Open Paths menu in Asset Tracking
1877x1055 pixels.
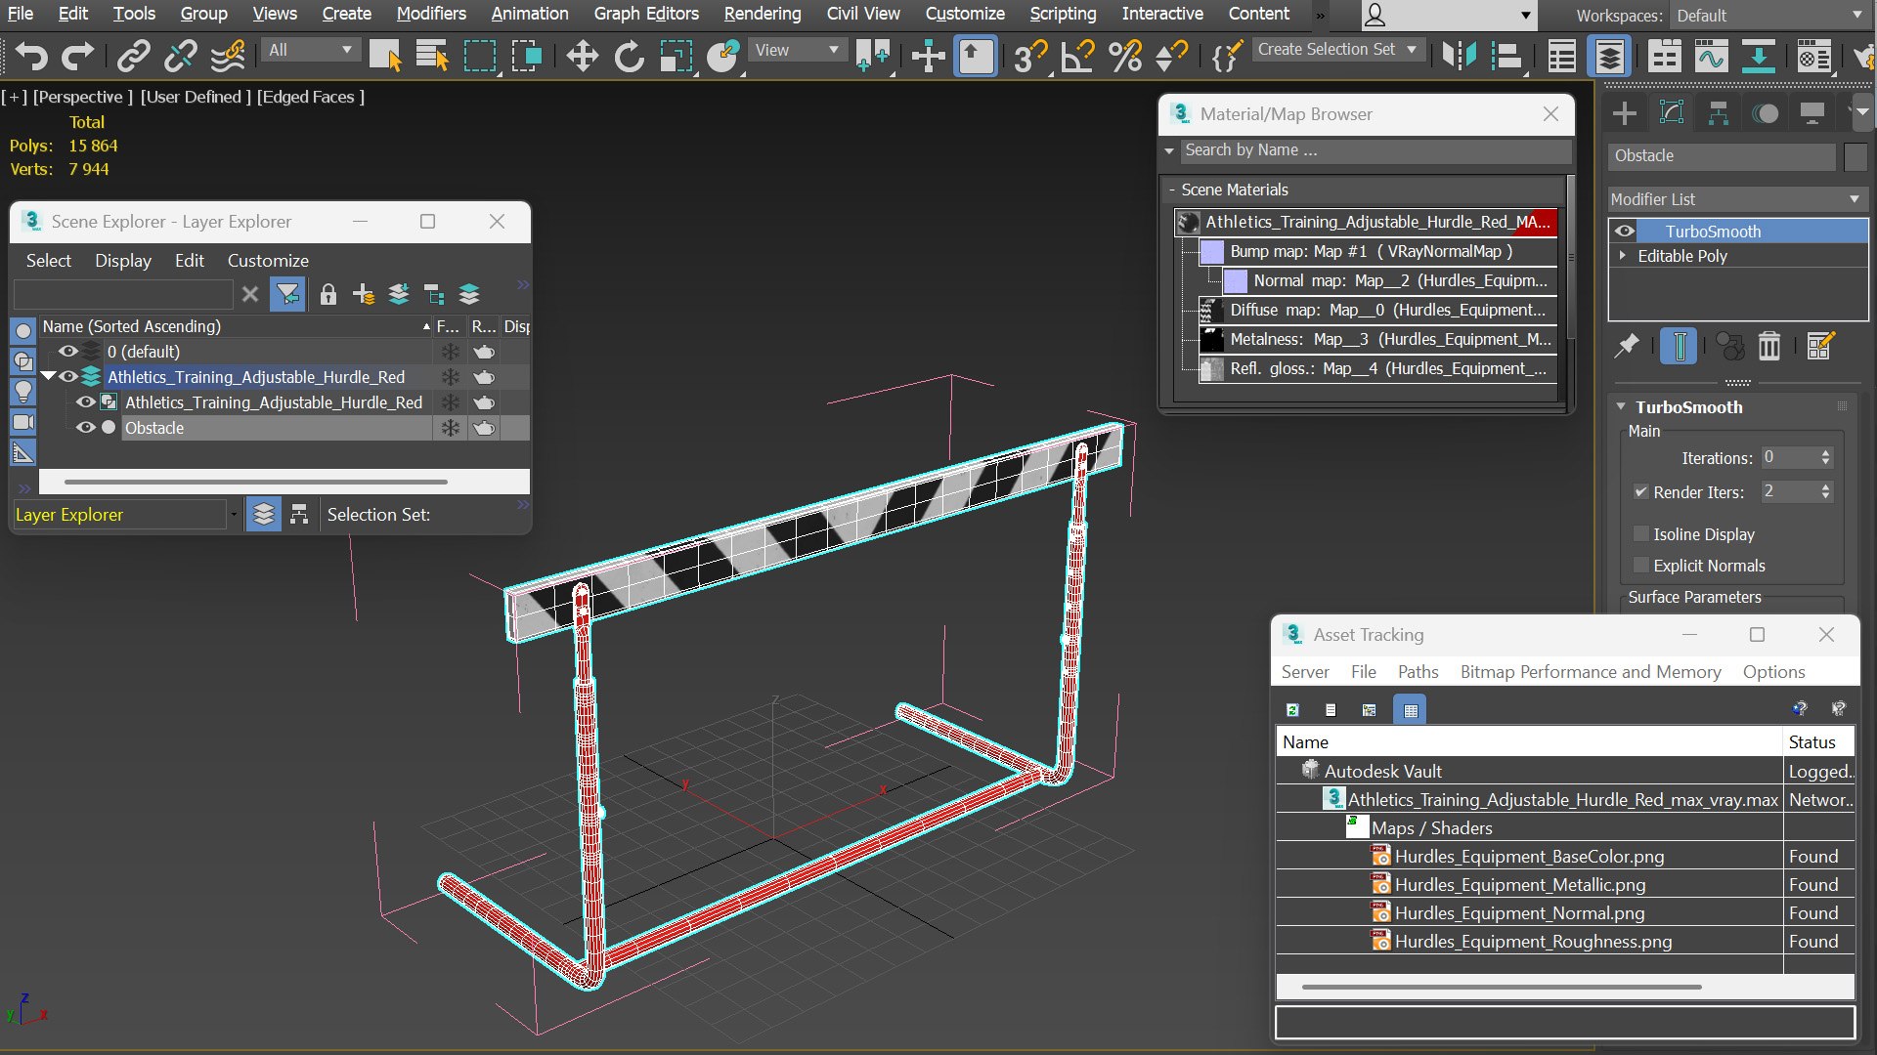(x=1418, y=672)
